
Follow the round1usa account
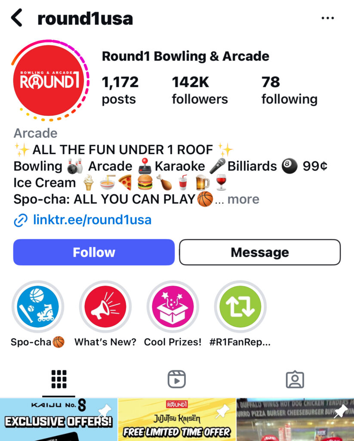[94, 252]
